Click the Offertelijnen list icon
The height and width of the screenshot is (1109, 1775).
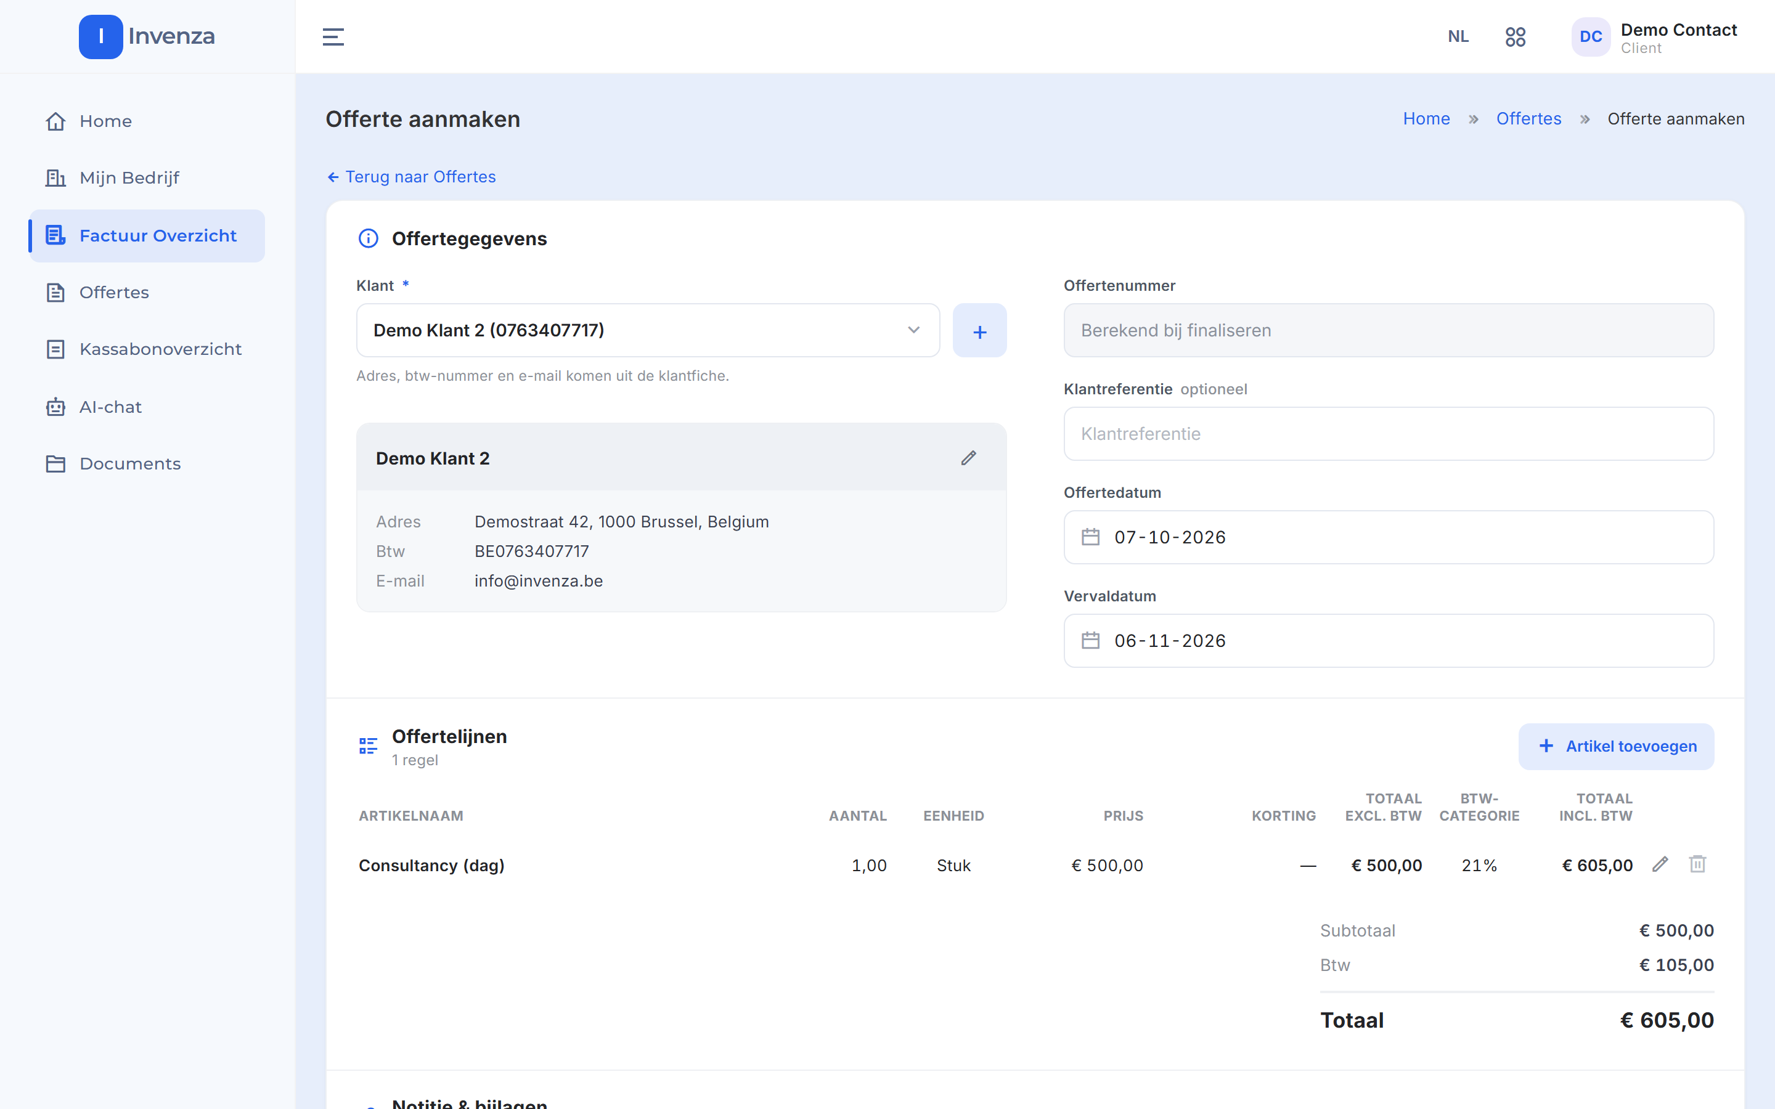click(368, 746)
